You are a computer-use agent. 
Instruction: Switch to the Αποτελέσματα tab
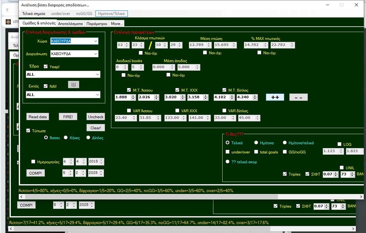click(x=70, y=24)
